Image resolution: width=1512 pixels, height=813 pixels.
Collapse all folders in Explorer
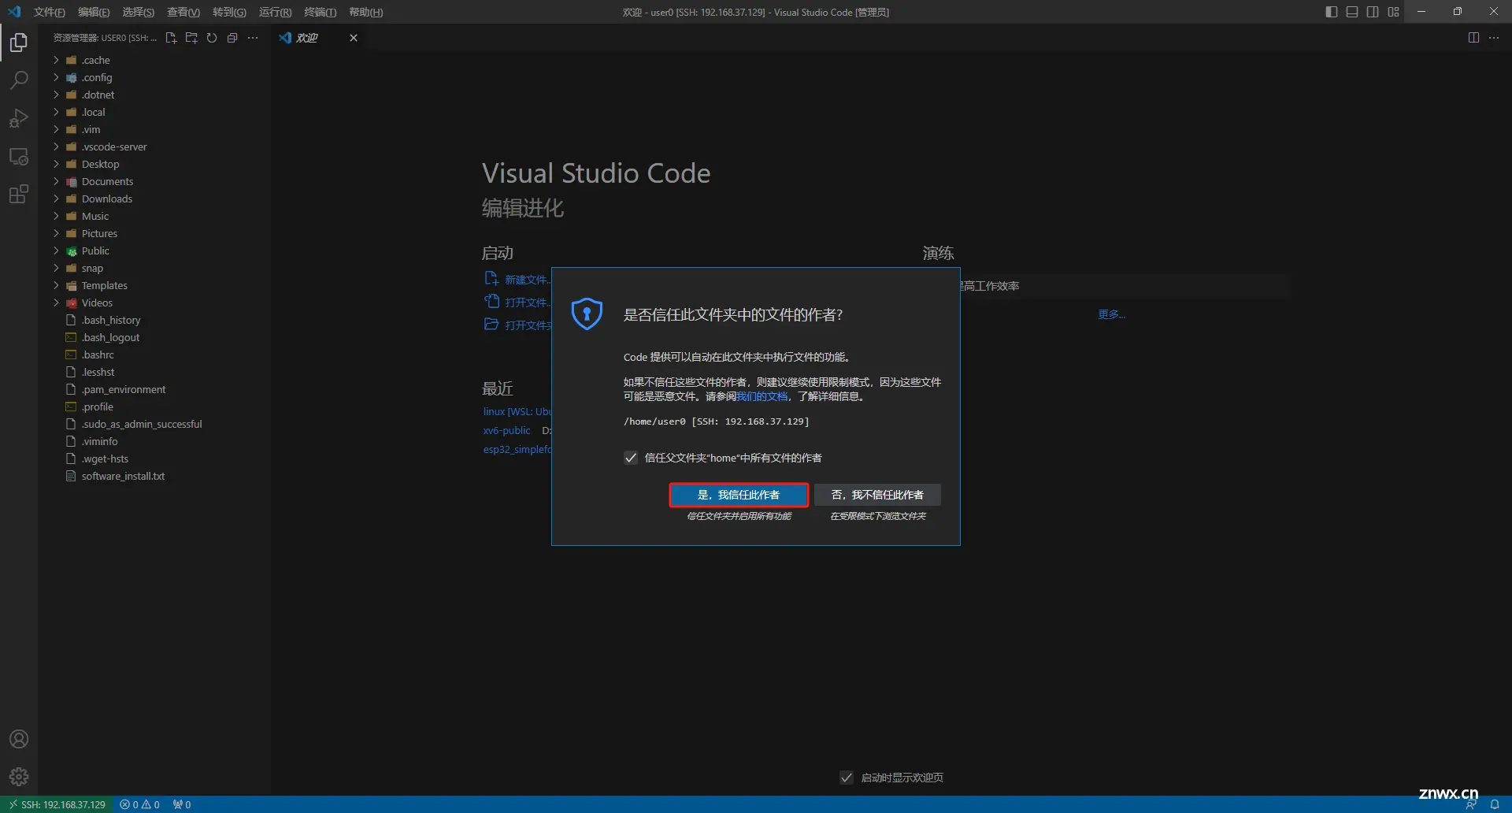tap(232, 38)
